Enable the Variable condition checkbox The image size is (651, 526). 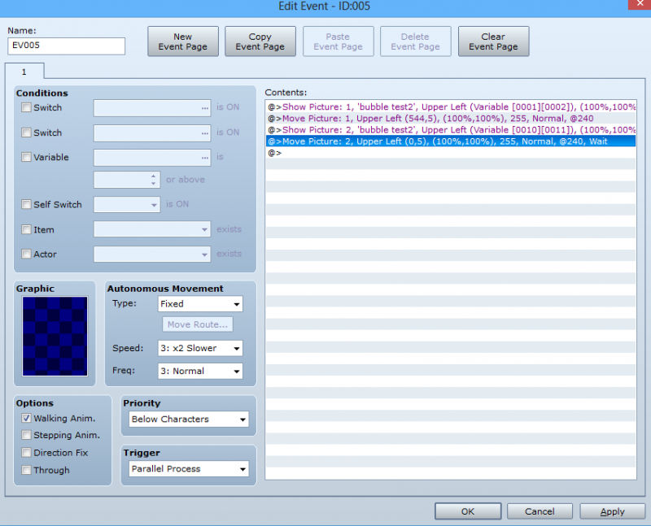(26, 157)
